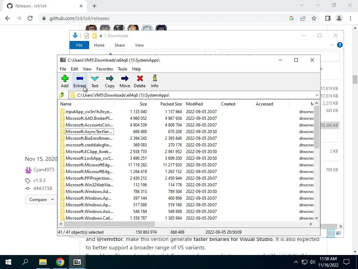Click the Chrome share page icon
This screenshot has width=358, height=269.
point(303,18)
